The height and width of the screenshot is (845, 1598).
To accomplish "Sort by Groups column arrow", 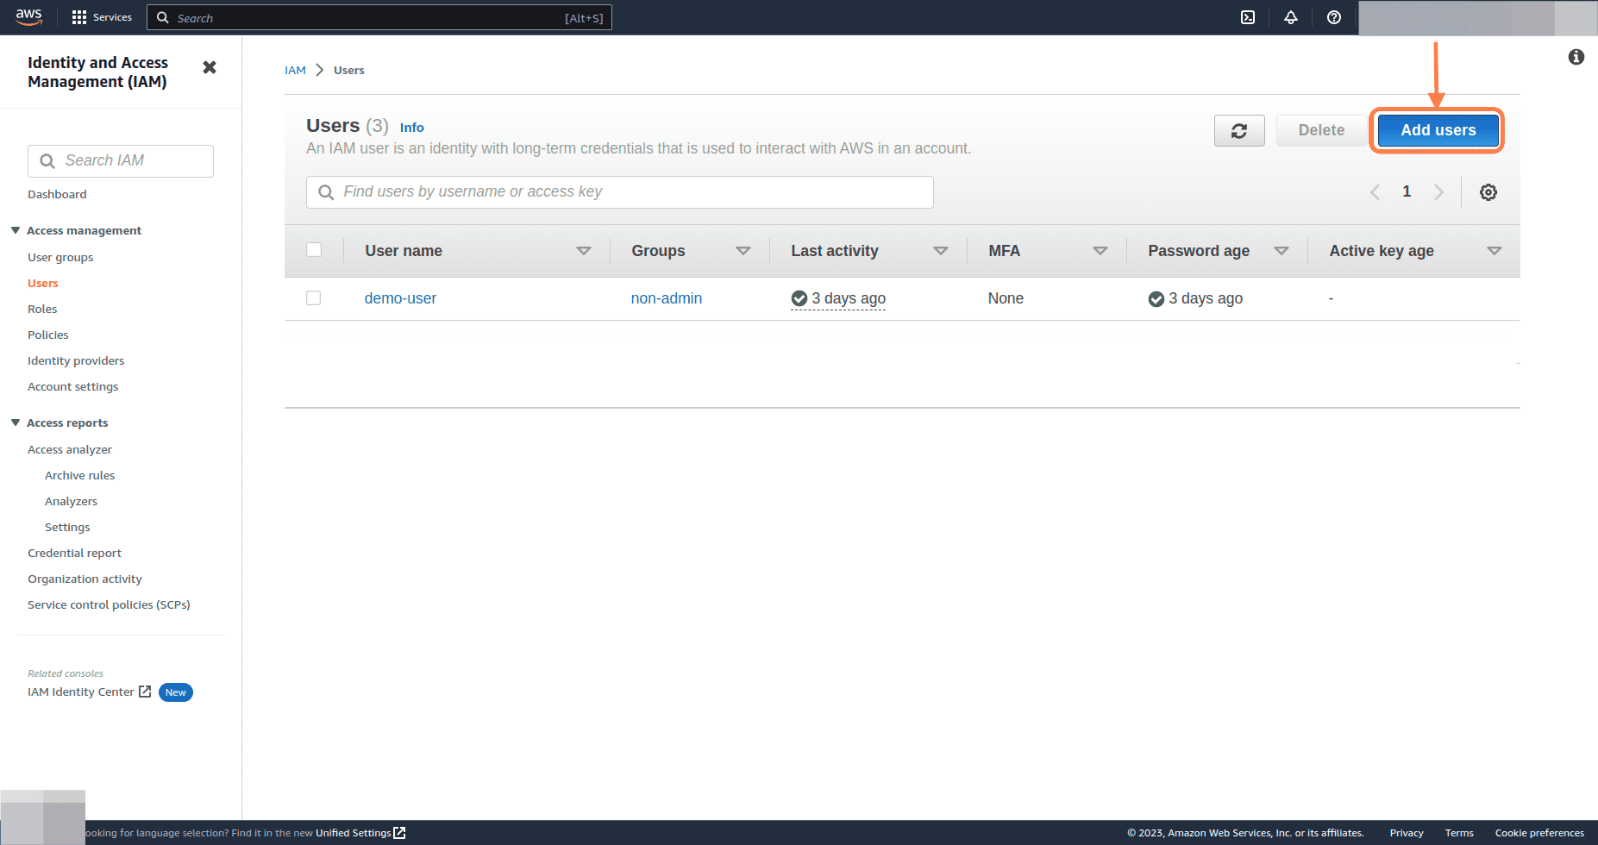I will [743, 251].
